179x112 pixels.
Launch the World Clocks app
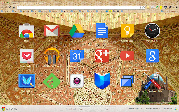tap(152, 31)
